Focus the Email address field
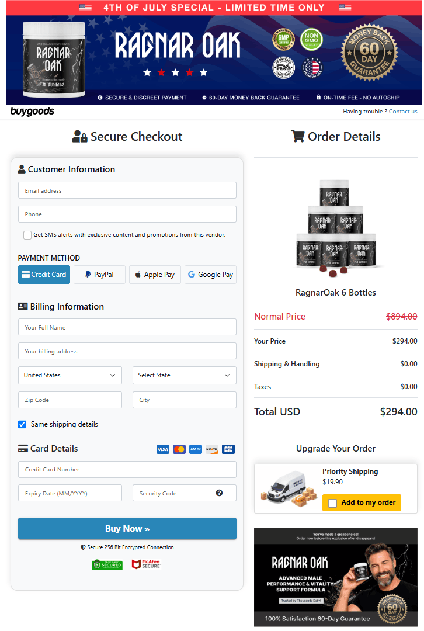Screen dimensions: 424x631 point(127,190)
